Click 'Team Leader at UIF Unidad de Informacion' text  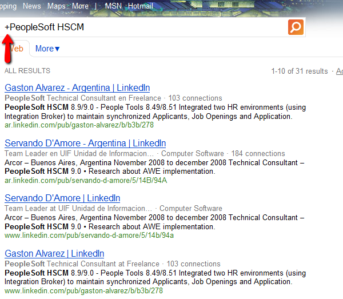[x=78, y=209]
